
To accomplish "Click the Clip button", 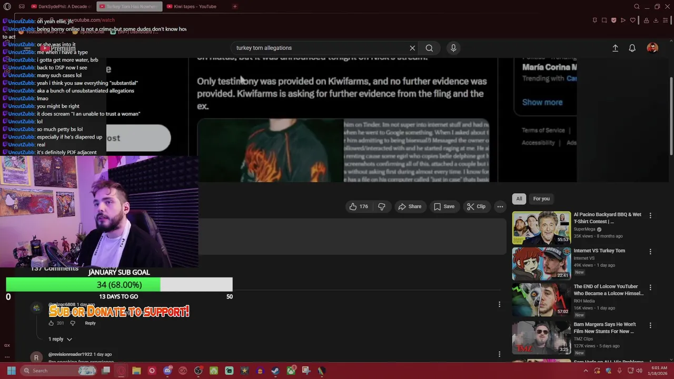I will point(476,206).
